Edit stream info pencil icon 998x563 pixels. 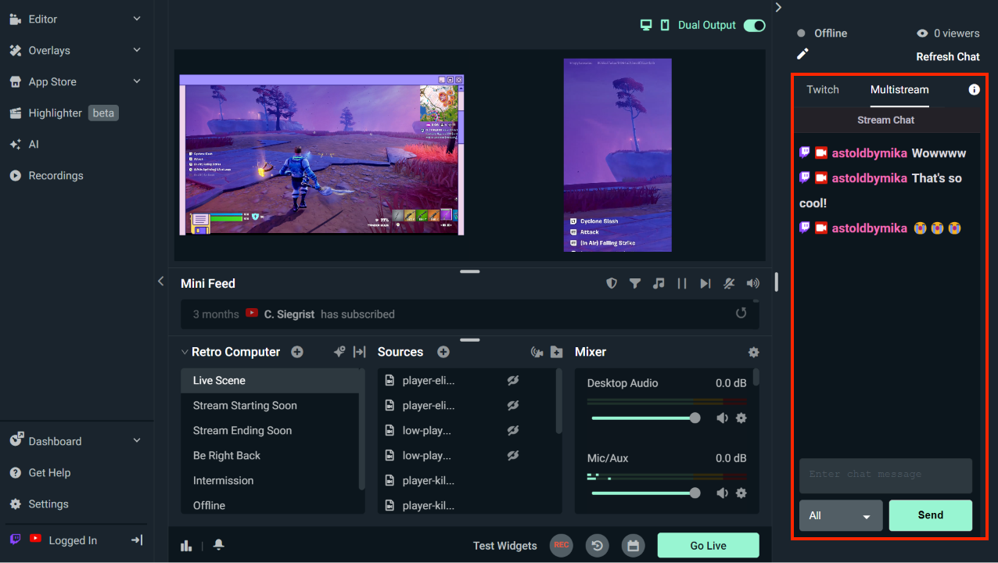802,54
